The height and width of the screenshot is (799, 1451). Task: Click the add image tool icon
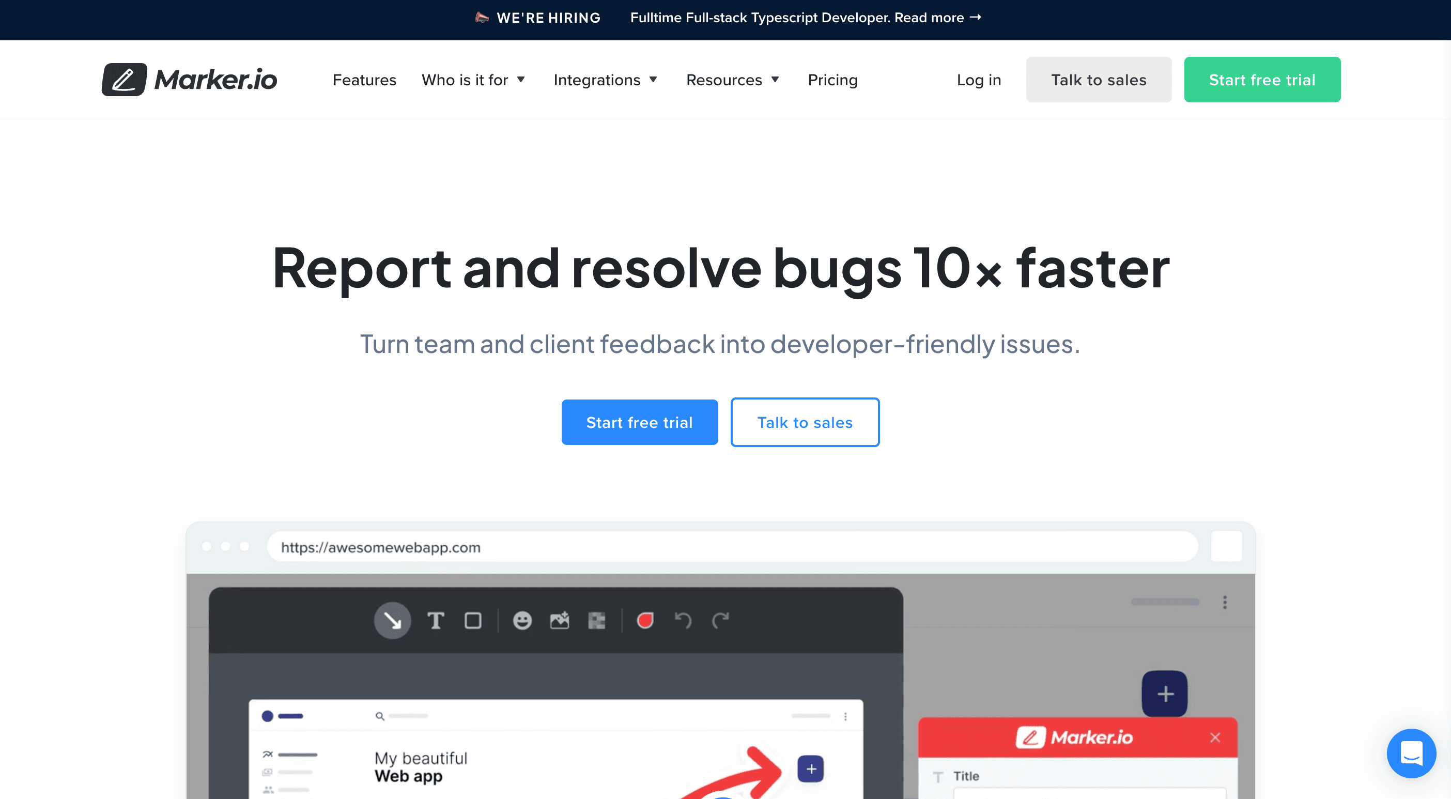pos(559,620)
